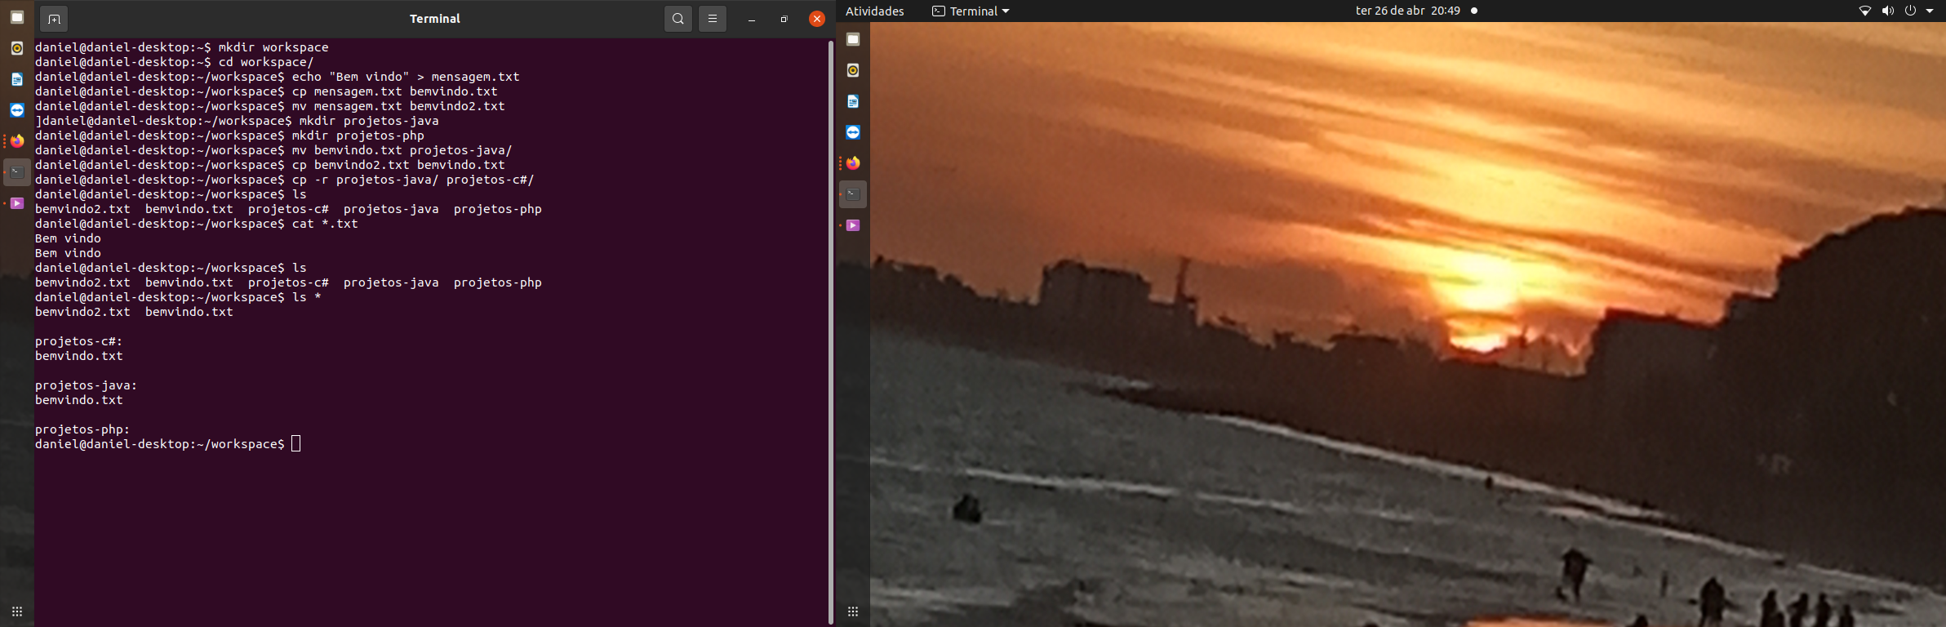Open the Terminal hamburger menu
1946x627 pixels.
point(713,19)
